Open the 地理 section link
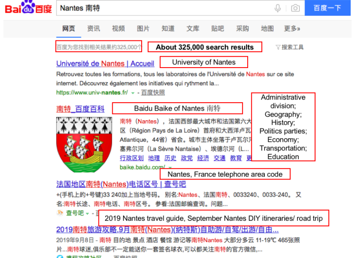The image size is (352, 258). coord(154,158)
